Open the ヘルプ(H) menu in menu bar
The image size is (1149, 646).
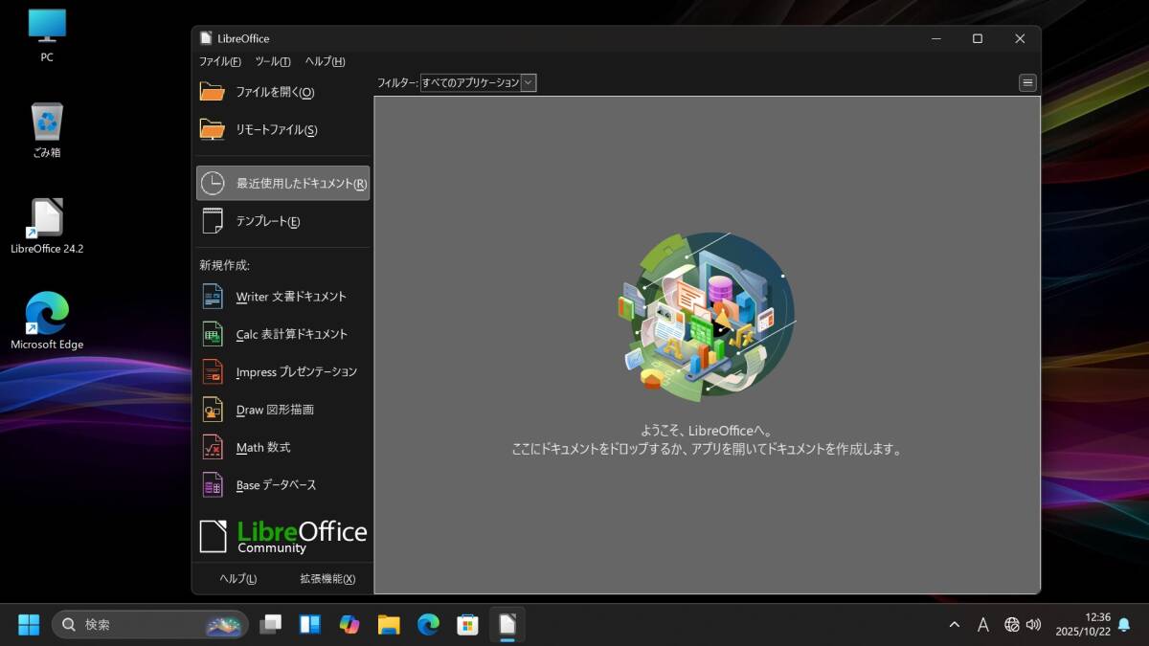(x=325, y=61)
